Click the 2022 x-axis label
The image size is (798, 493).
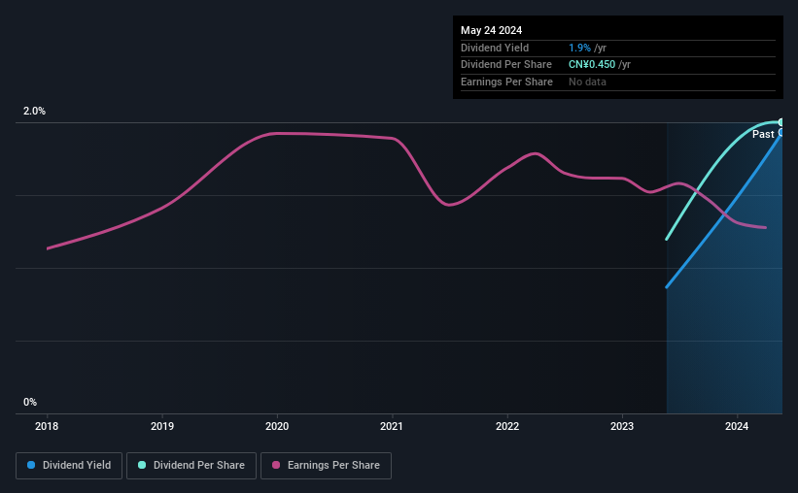[x=507, y=426]
